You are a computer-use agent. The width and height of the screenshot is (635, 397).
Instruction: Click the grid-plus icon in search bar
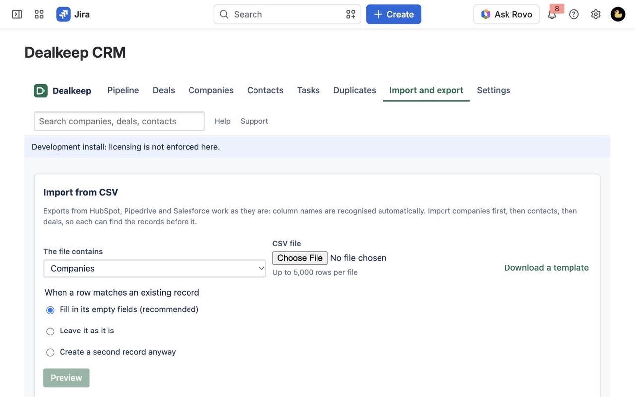351,14
